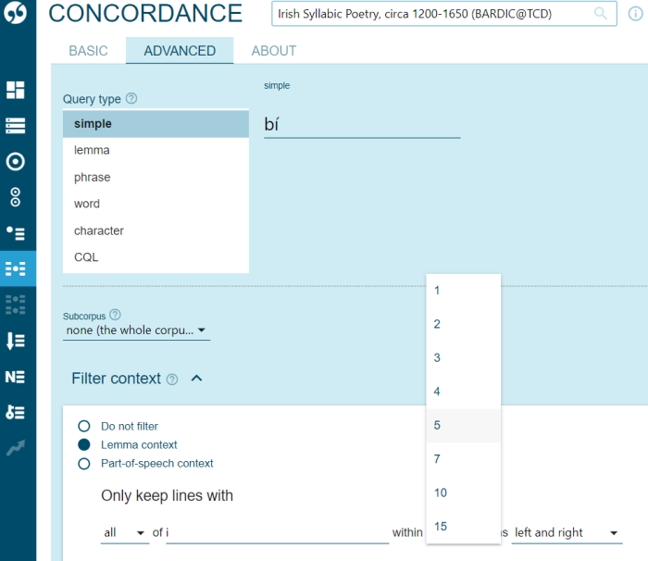The width and height of the screenshot is (648, 561).
Task: Click the corpus info icon top right
Action: [636, 14]
